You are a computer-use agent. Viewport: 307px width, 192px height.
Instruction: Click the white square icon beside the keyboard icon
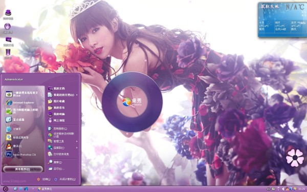[273, 189]
